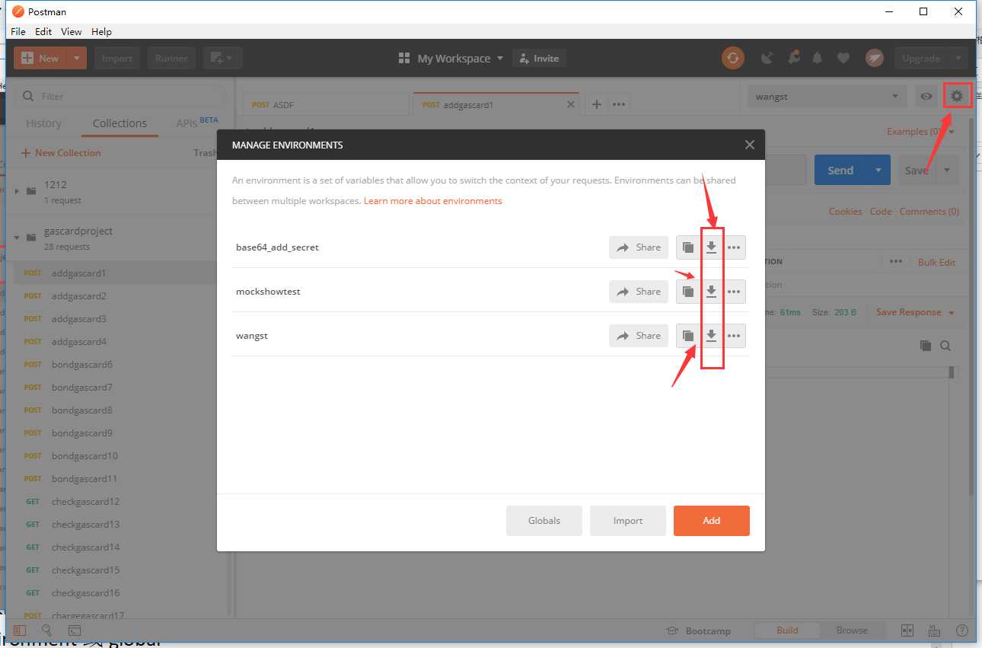Switch to Browse mode in status bar
Image resolution: width=982 pixels, height=648 pixels.
852,630
